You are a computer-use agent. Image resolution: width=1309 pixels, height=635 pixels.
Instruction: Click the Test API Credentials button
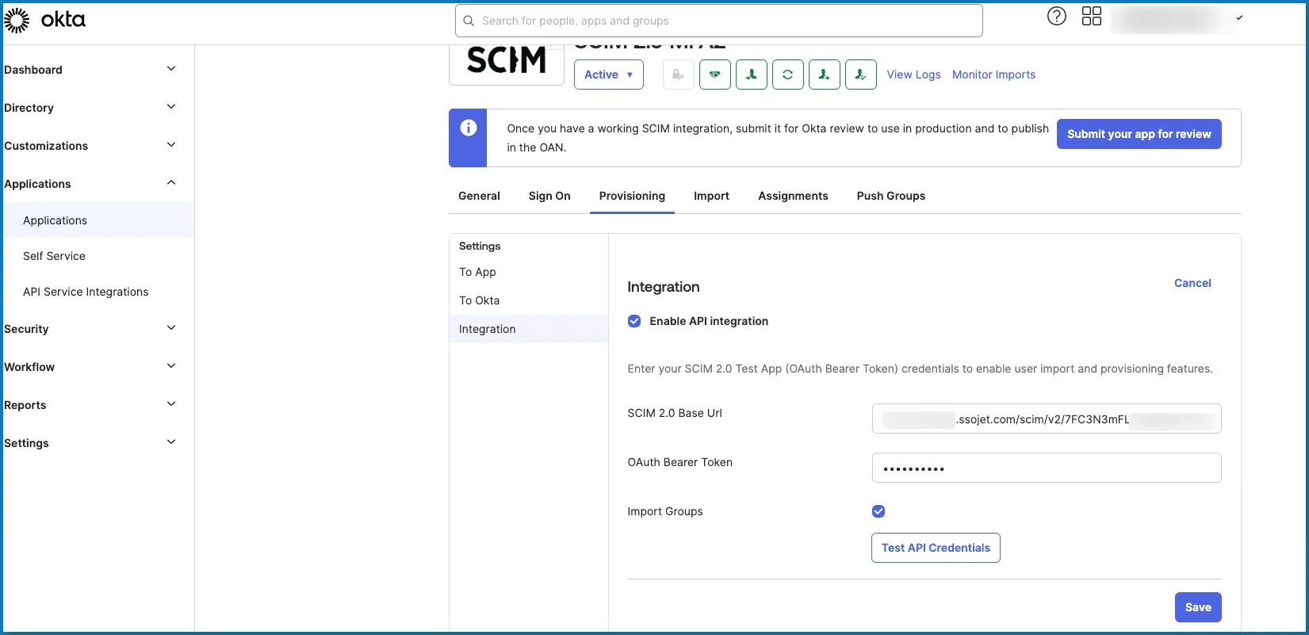tap(936, 548)
